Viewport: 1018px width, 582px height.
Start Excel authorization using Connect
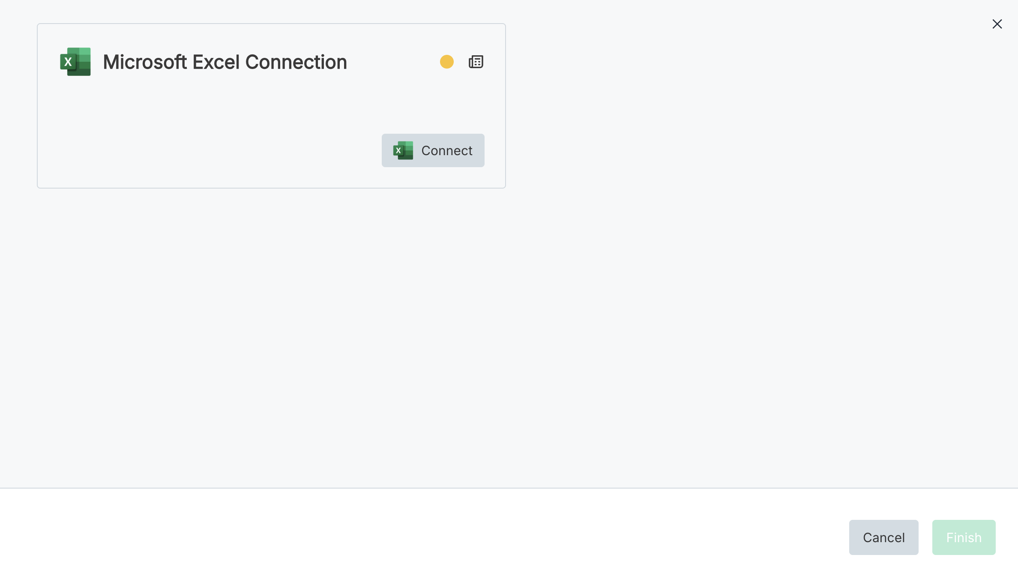tap(433, 150)
